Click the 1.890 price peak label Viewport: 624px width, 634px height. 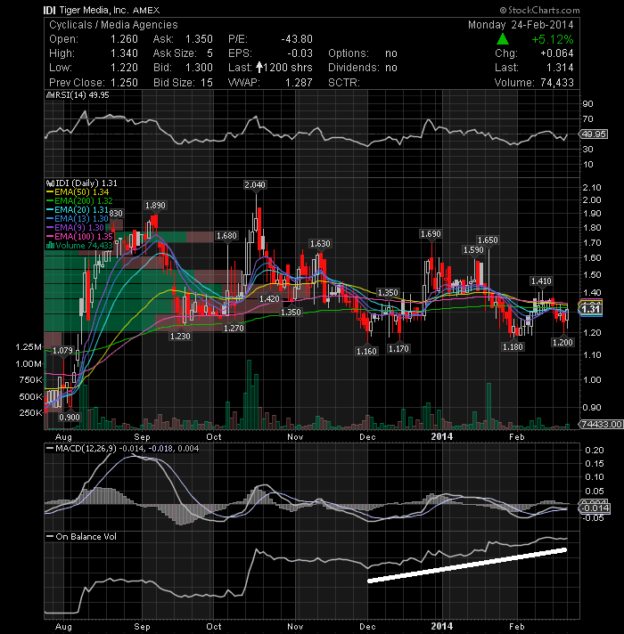(x=155, y=206)
